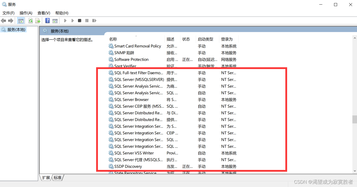The height and width of the screenshot is (187, 357).
Task: Click the stop service square icon
Action: click(x=80, y=21)
